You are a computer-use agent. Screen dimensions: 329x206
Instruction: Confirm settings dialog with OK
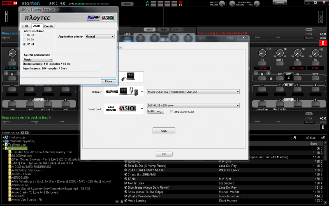pyautogui.click(x=164, y=154)
